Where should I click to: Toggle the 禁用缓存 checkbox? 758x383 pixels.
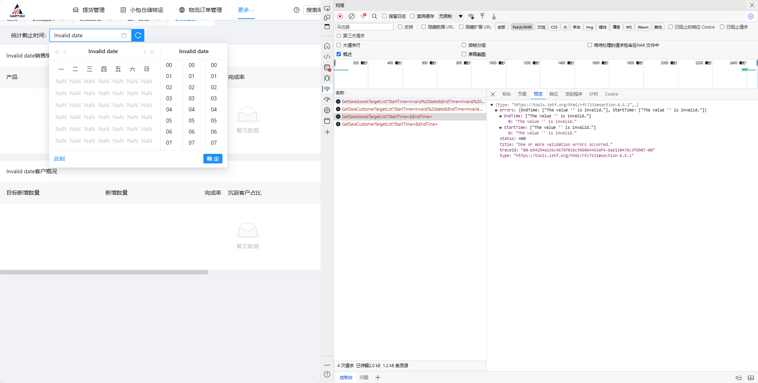412,16
